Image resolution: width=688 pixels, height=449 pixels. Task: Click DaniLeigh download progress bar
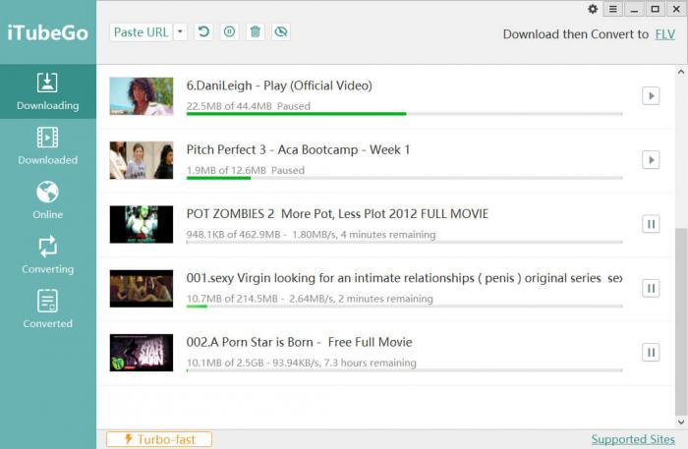point(405,114)
